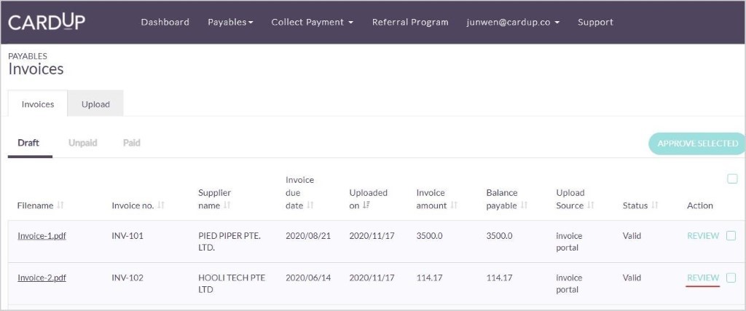Sort by Filename column icon
The height and width of the screenshot is (311, 746).
pyautogui.click(x=60, y=206)
